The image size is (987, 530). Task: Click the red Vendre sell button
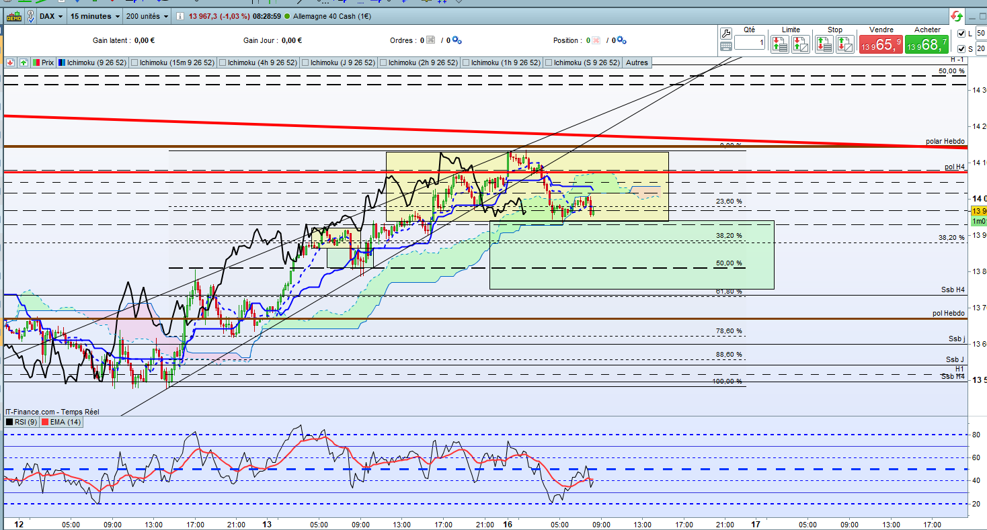pyautogui.click(x=881, y=44)
